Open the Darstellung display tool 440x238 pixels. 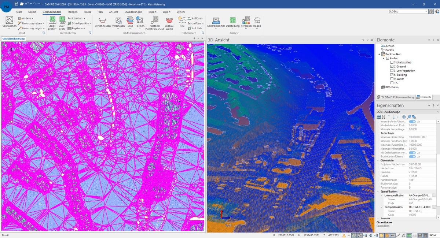[232, 22]
